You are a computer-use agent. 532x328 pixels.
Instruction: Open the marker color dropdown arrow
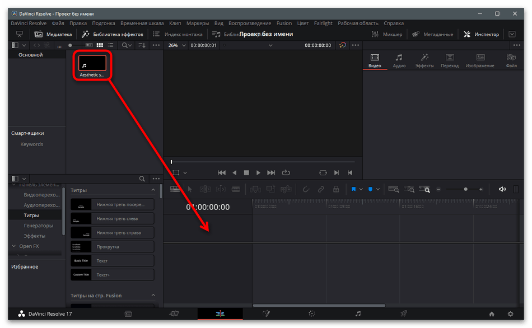377,189
